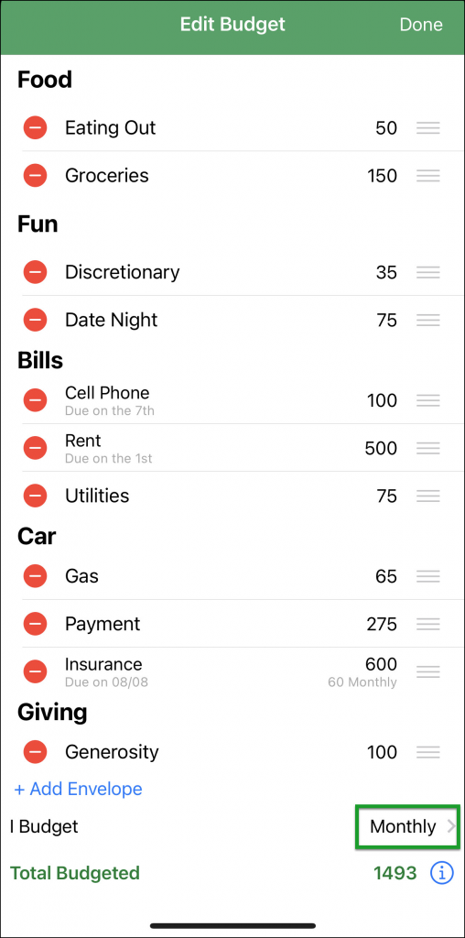Delete the Gas envelope with its red minus
This screenshot has height=938, width=465.
36,576
